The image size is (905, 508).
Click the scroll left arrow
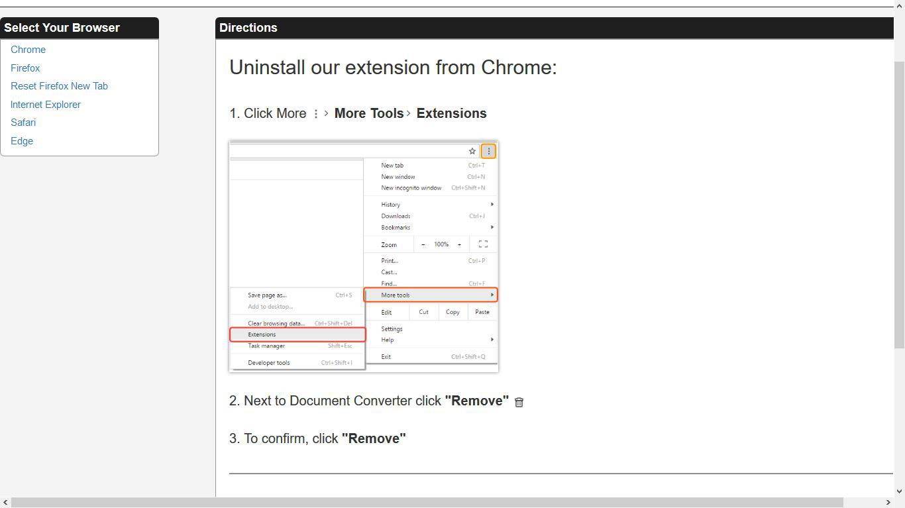(x=5, y=503)
